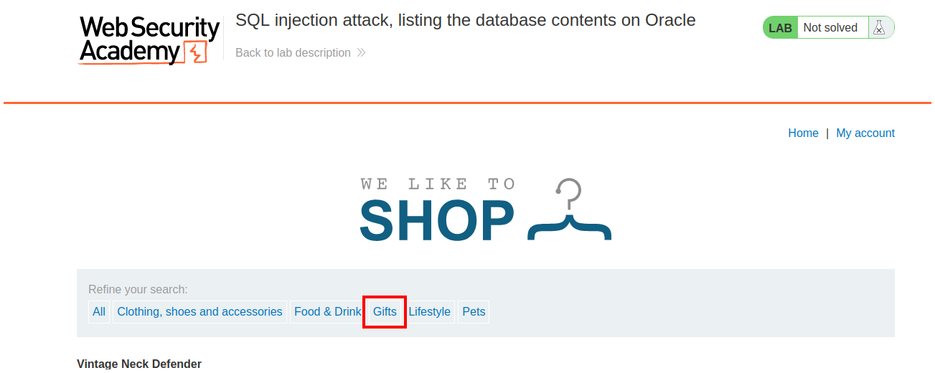Image resolution: width=935 pixels, height=373 pixels.
Task: Select the Gifts category filter
Action: click(x=385, y=312)
